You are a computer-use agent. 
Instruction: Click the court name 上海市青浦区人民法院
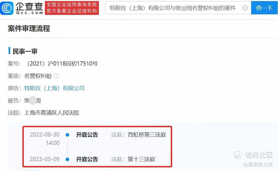pos(52,113)
